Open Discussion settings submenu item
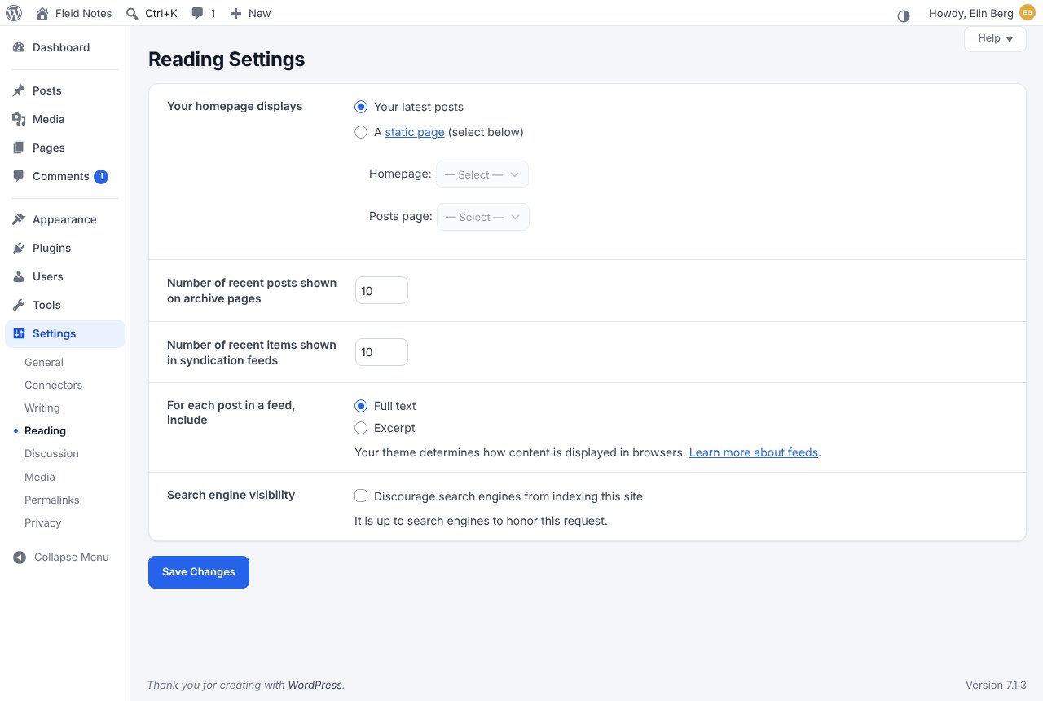This screenshot has width=1043, height=701. (51, 453)
